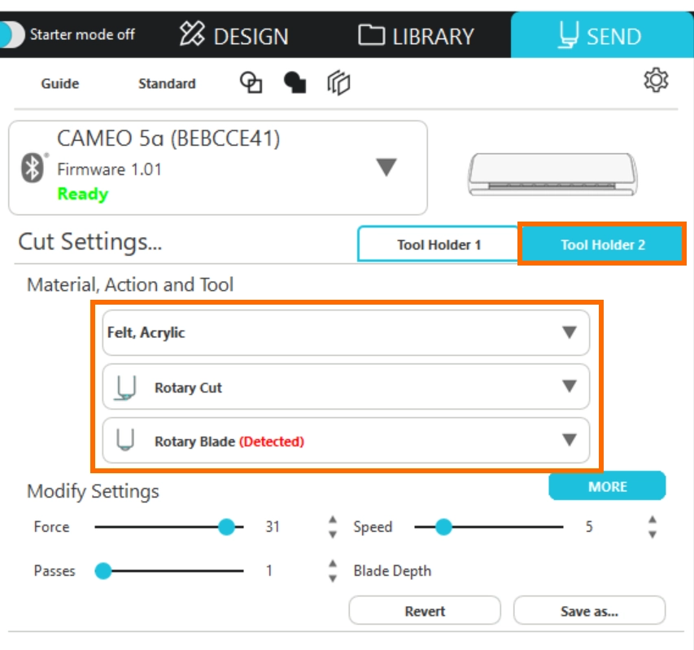Select Tool Holder 2
694x650 pixels.
coord(602,244)
